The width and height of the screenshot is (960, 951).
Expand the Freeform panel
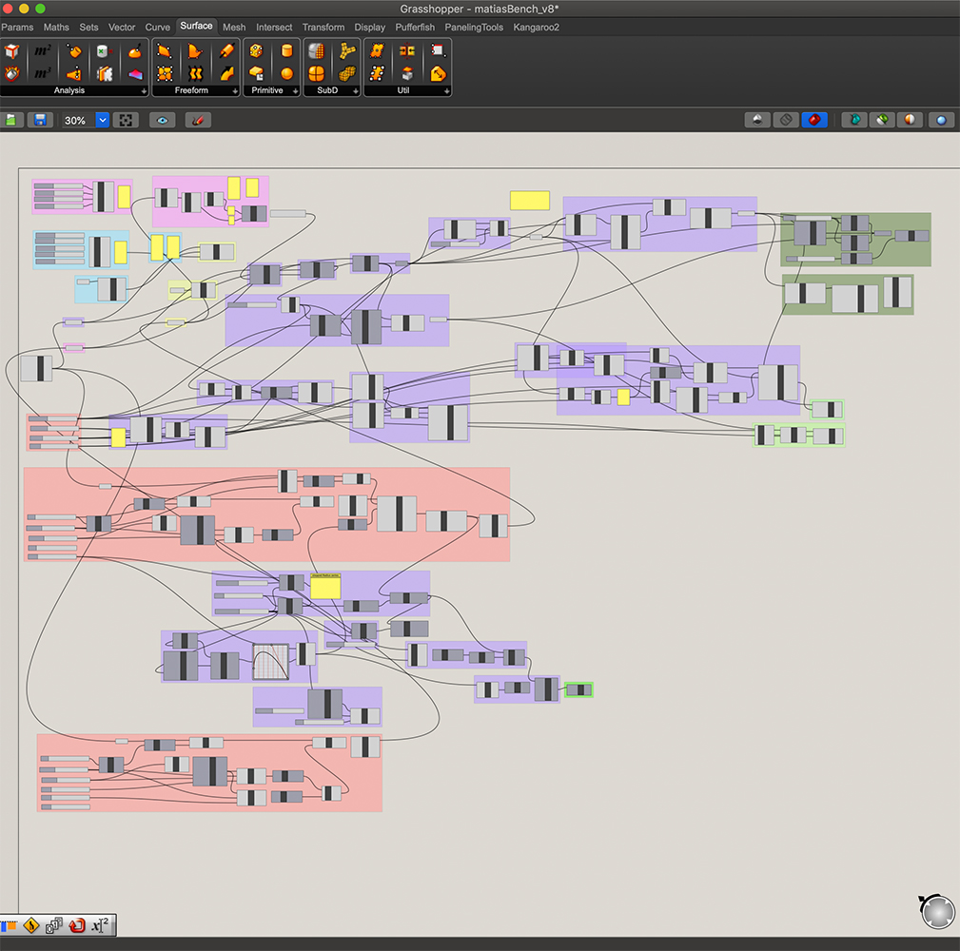pos(235,91)
